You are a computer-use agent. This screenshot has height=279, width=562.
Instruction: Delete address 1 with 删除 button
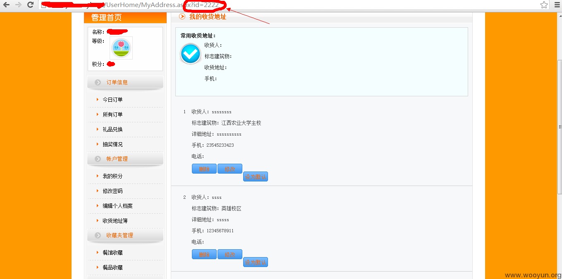204,169
